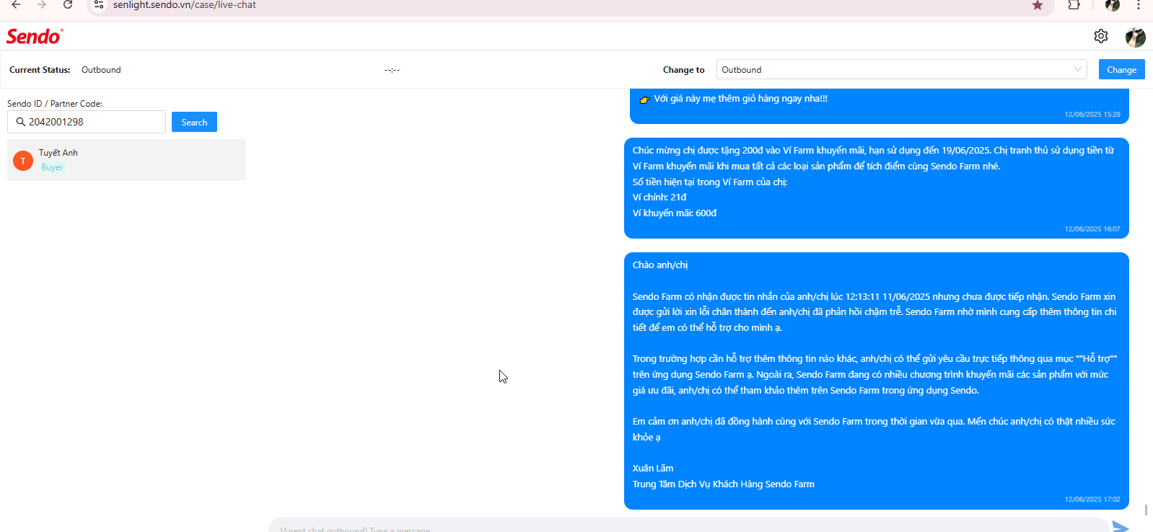Click message Với giá này mẹ thêm giỏ hàng
The width and height of the screenshot is (1153, 532).
click(x=741, y=99)
